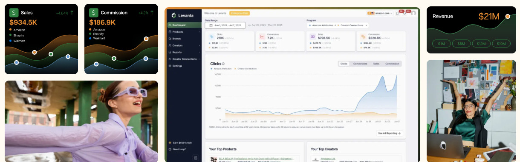This screenshot has height=162, width=520.
Task: Click Need Help? in the sidebar
Action: [x=178, y=149]
